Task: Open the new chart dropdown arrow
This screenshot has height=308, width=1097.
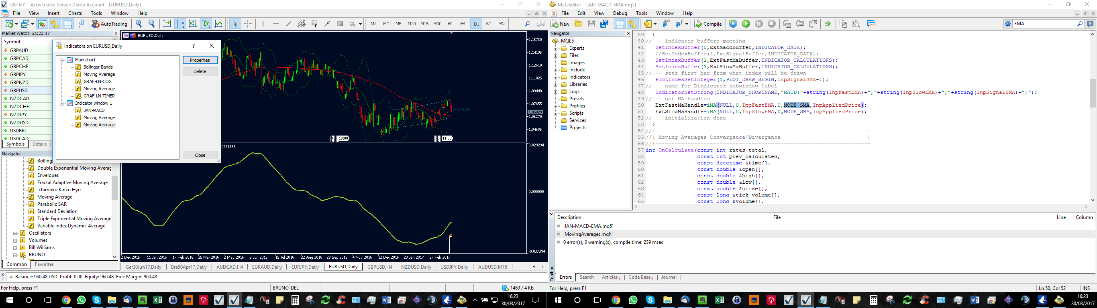Action: click(16, 24)
